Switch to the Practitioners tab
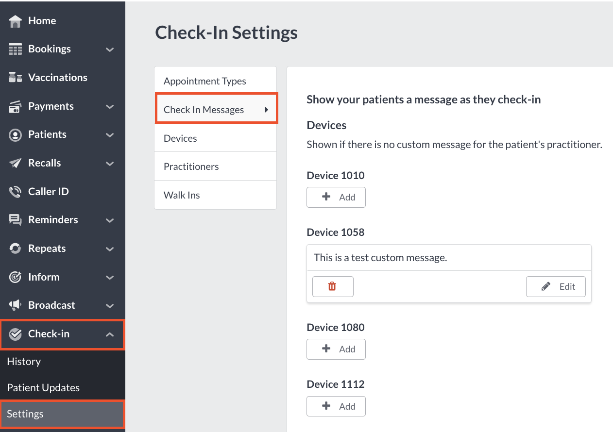The width and height of the screenshot is (613, 432). coord(191,166)
